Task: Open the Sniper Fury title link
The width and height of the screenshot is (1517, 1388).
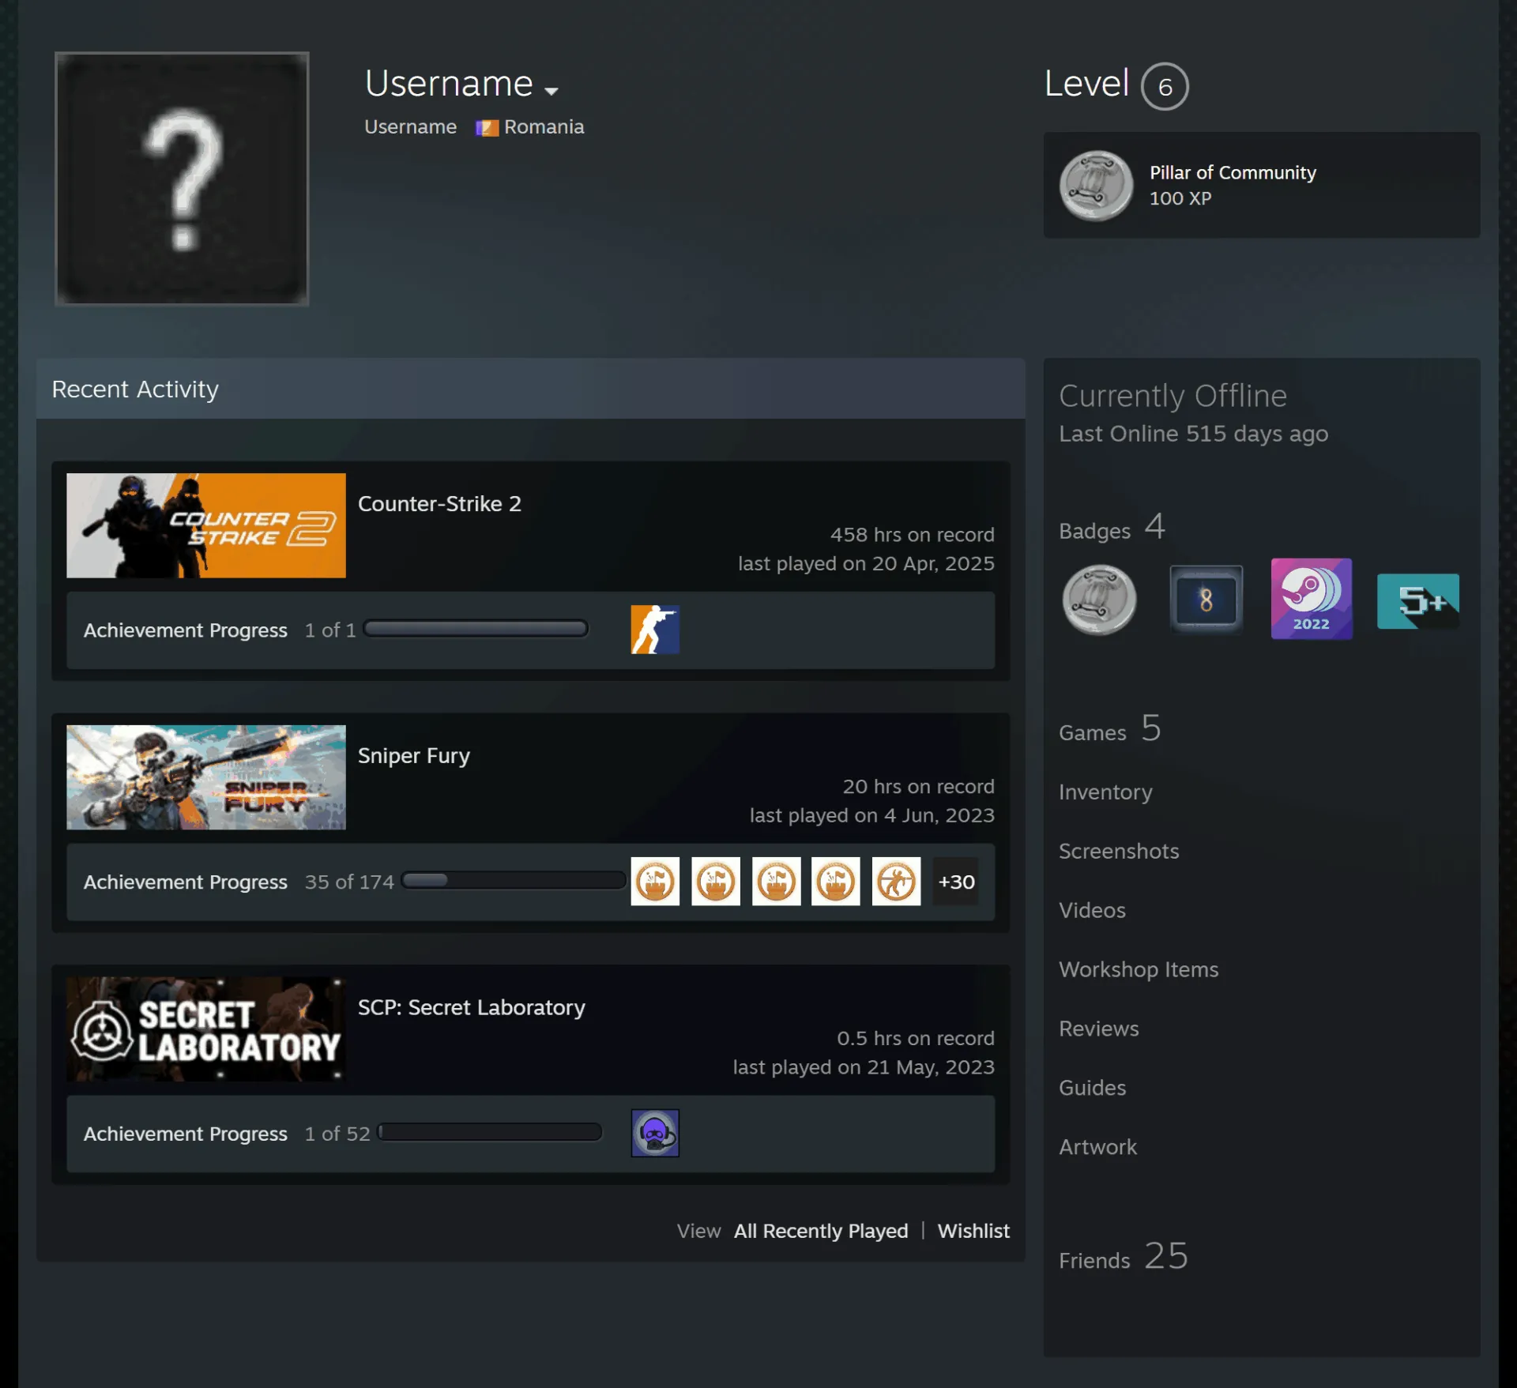Action: point(414,756)
